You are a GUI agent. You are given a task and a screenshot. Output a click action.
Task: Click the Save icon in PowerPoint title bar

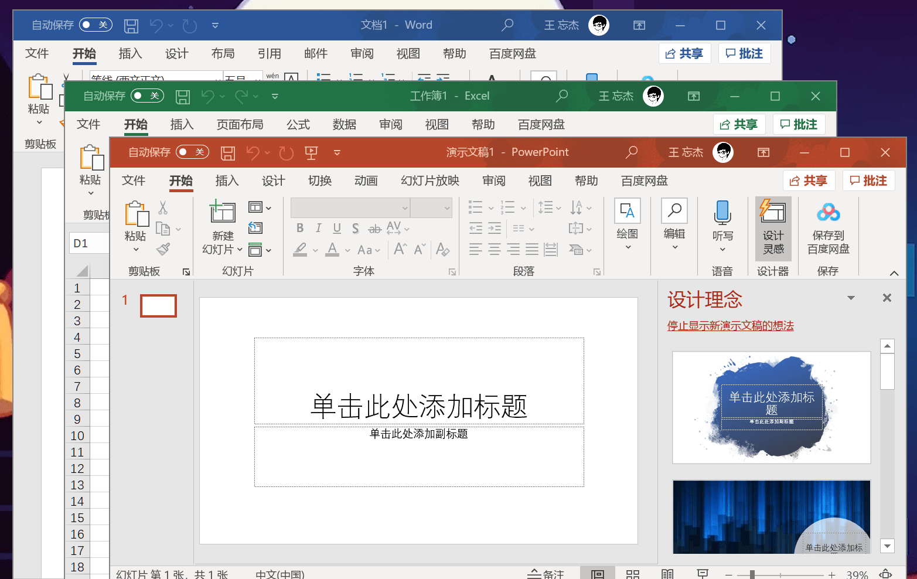[228, 153]
